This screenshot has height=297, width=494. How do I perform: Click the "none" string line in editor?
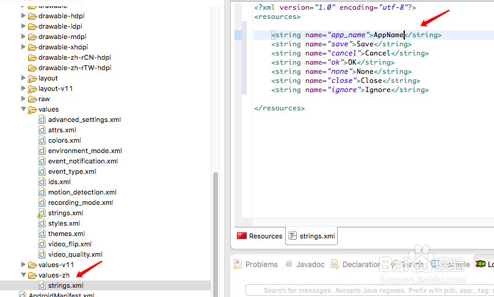coord(341,71)
